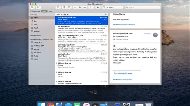The height and width of the screenshot is (106, 190).
Task: Open Finder from the Dock
Action: pos(42,105)
